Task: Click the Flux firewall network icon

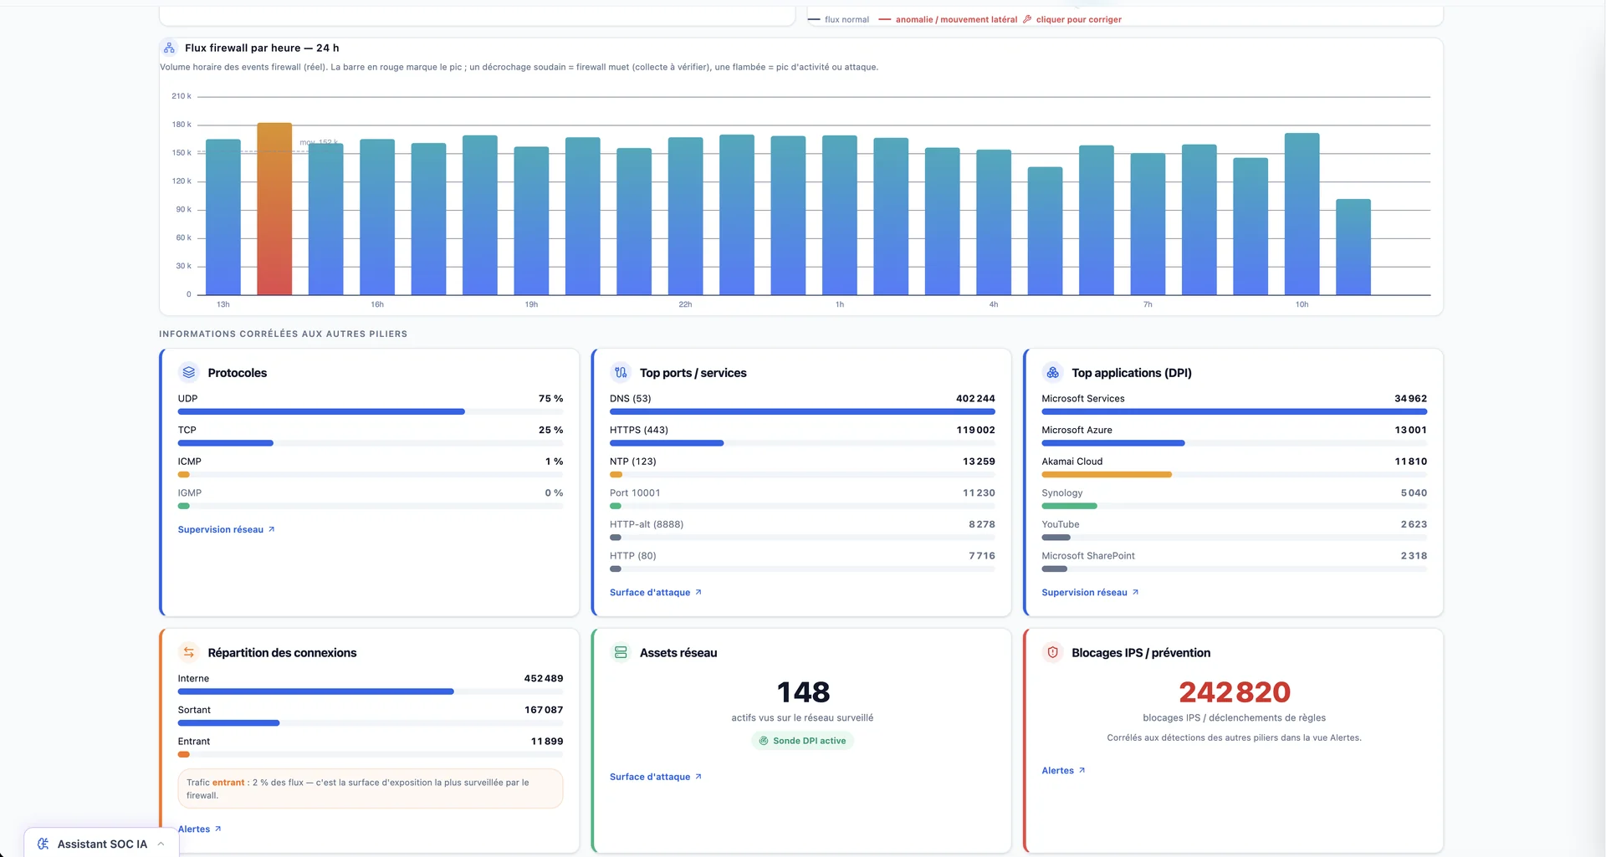Action: coord(169,48)
